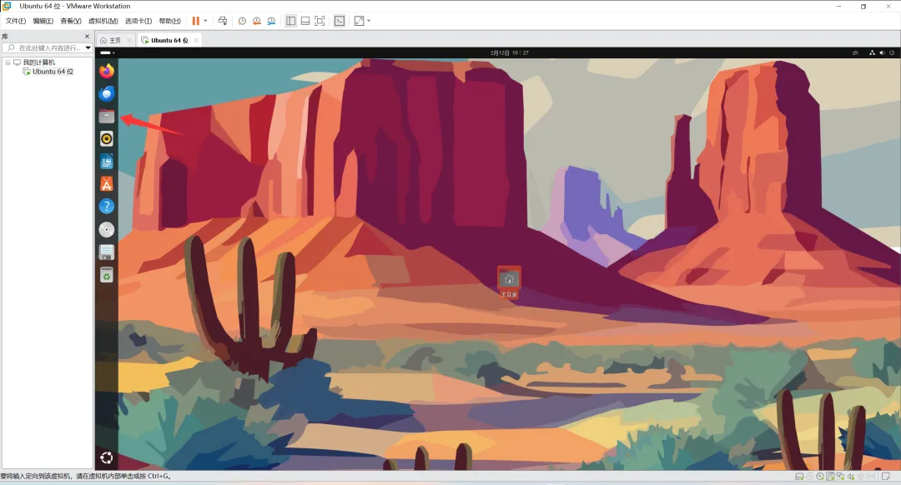This screenshot has width=901, height=485.
Task: Click the network icon in Ubuntu top bar
Action: pos(872,52)
